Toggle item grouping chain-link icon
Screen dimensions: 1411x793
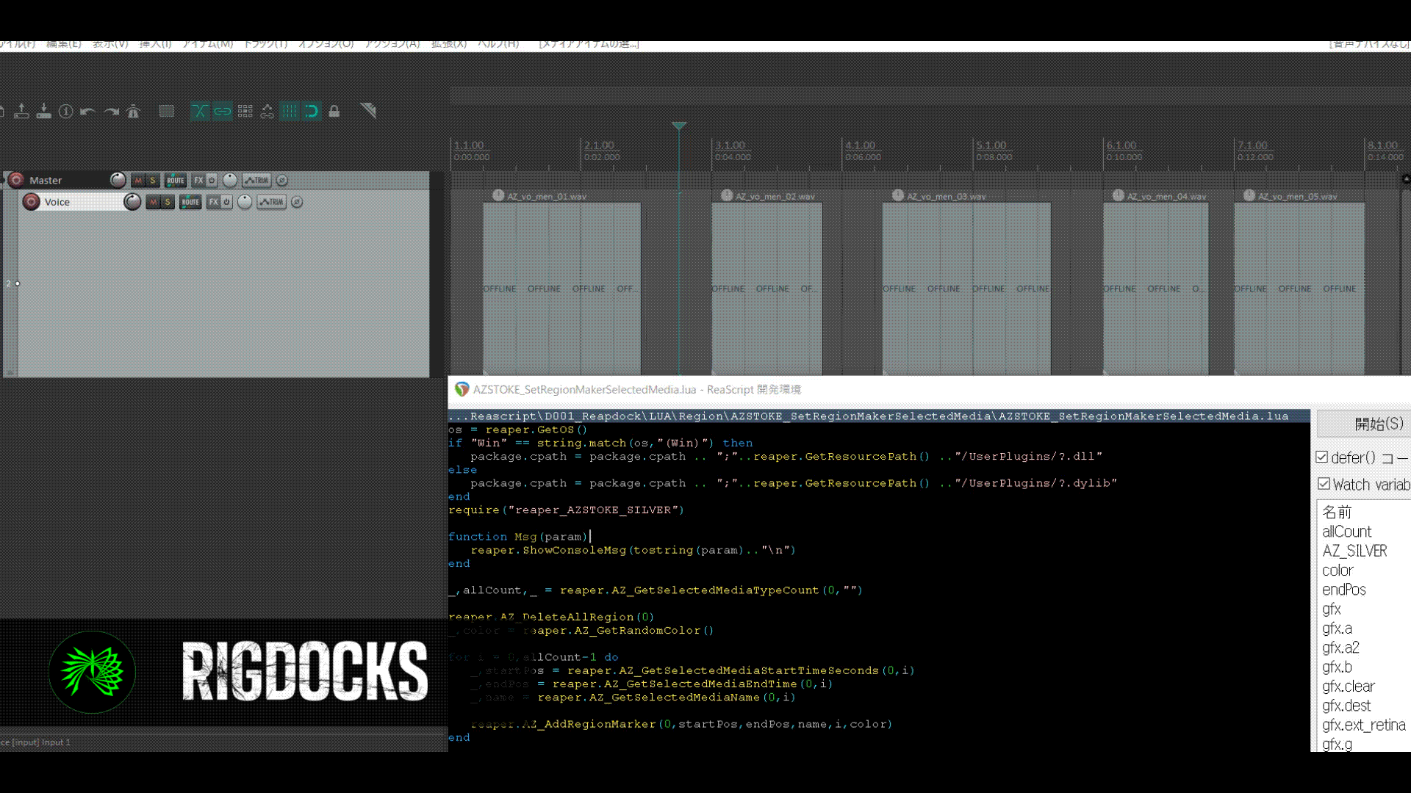[x=222, y=111]
